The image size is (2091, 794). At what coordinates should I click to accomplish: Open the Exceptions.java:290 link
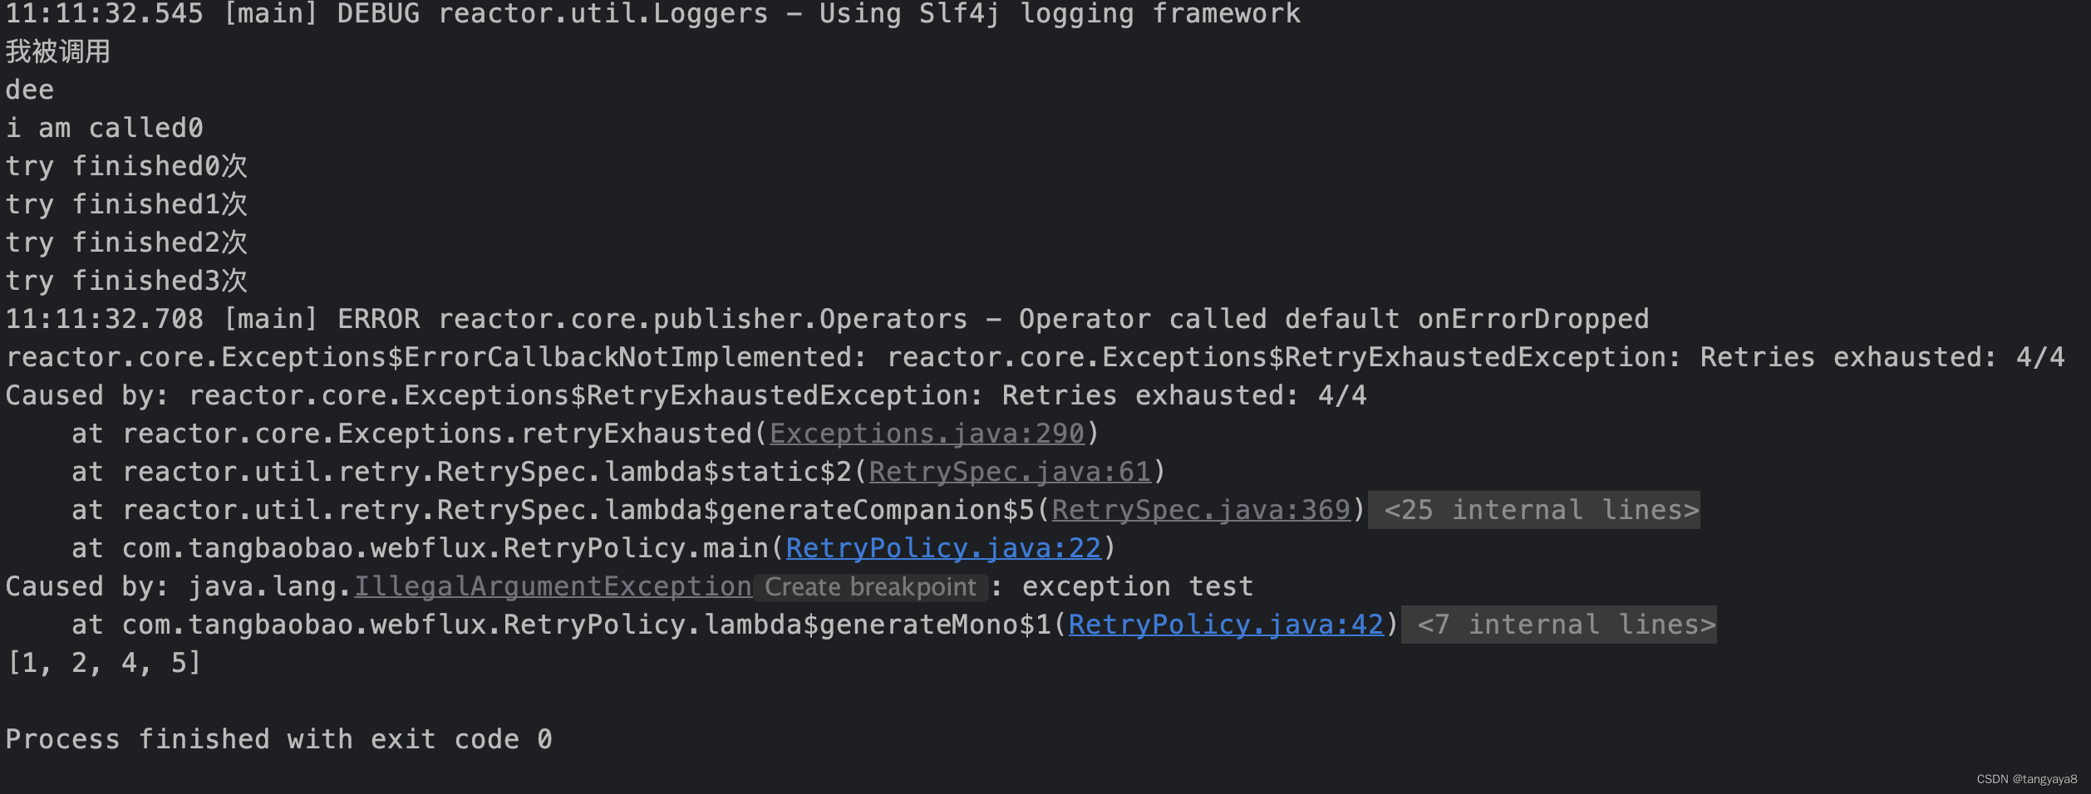coord(927,434)
